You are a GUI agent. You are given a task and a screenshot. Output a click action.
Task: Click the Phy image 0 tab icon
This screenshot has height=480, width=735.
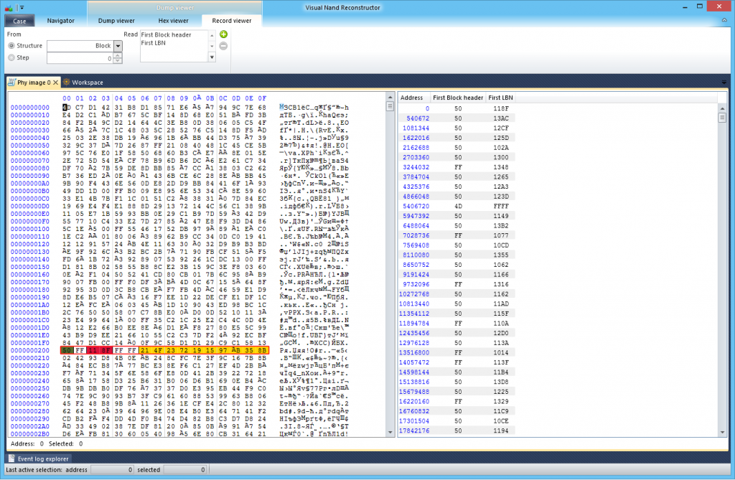pyautogui.click(x=11, y=82)
